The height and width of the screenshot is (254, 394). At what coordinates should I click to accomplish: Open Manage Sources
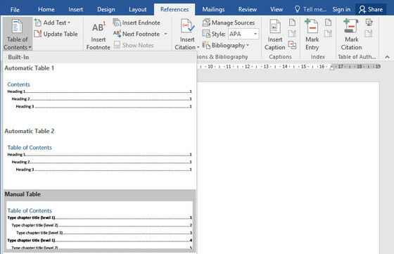229,23
